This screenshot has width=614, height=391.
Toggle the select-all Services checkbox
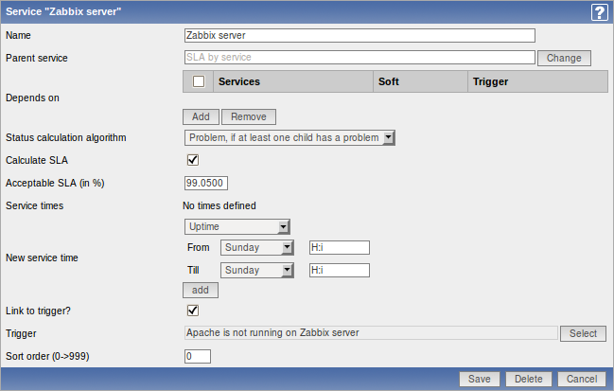click(x=199, y=81)
